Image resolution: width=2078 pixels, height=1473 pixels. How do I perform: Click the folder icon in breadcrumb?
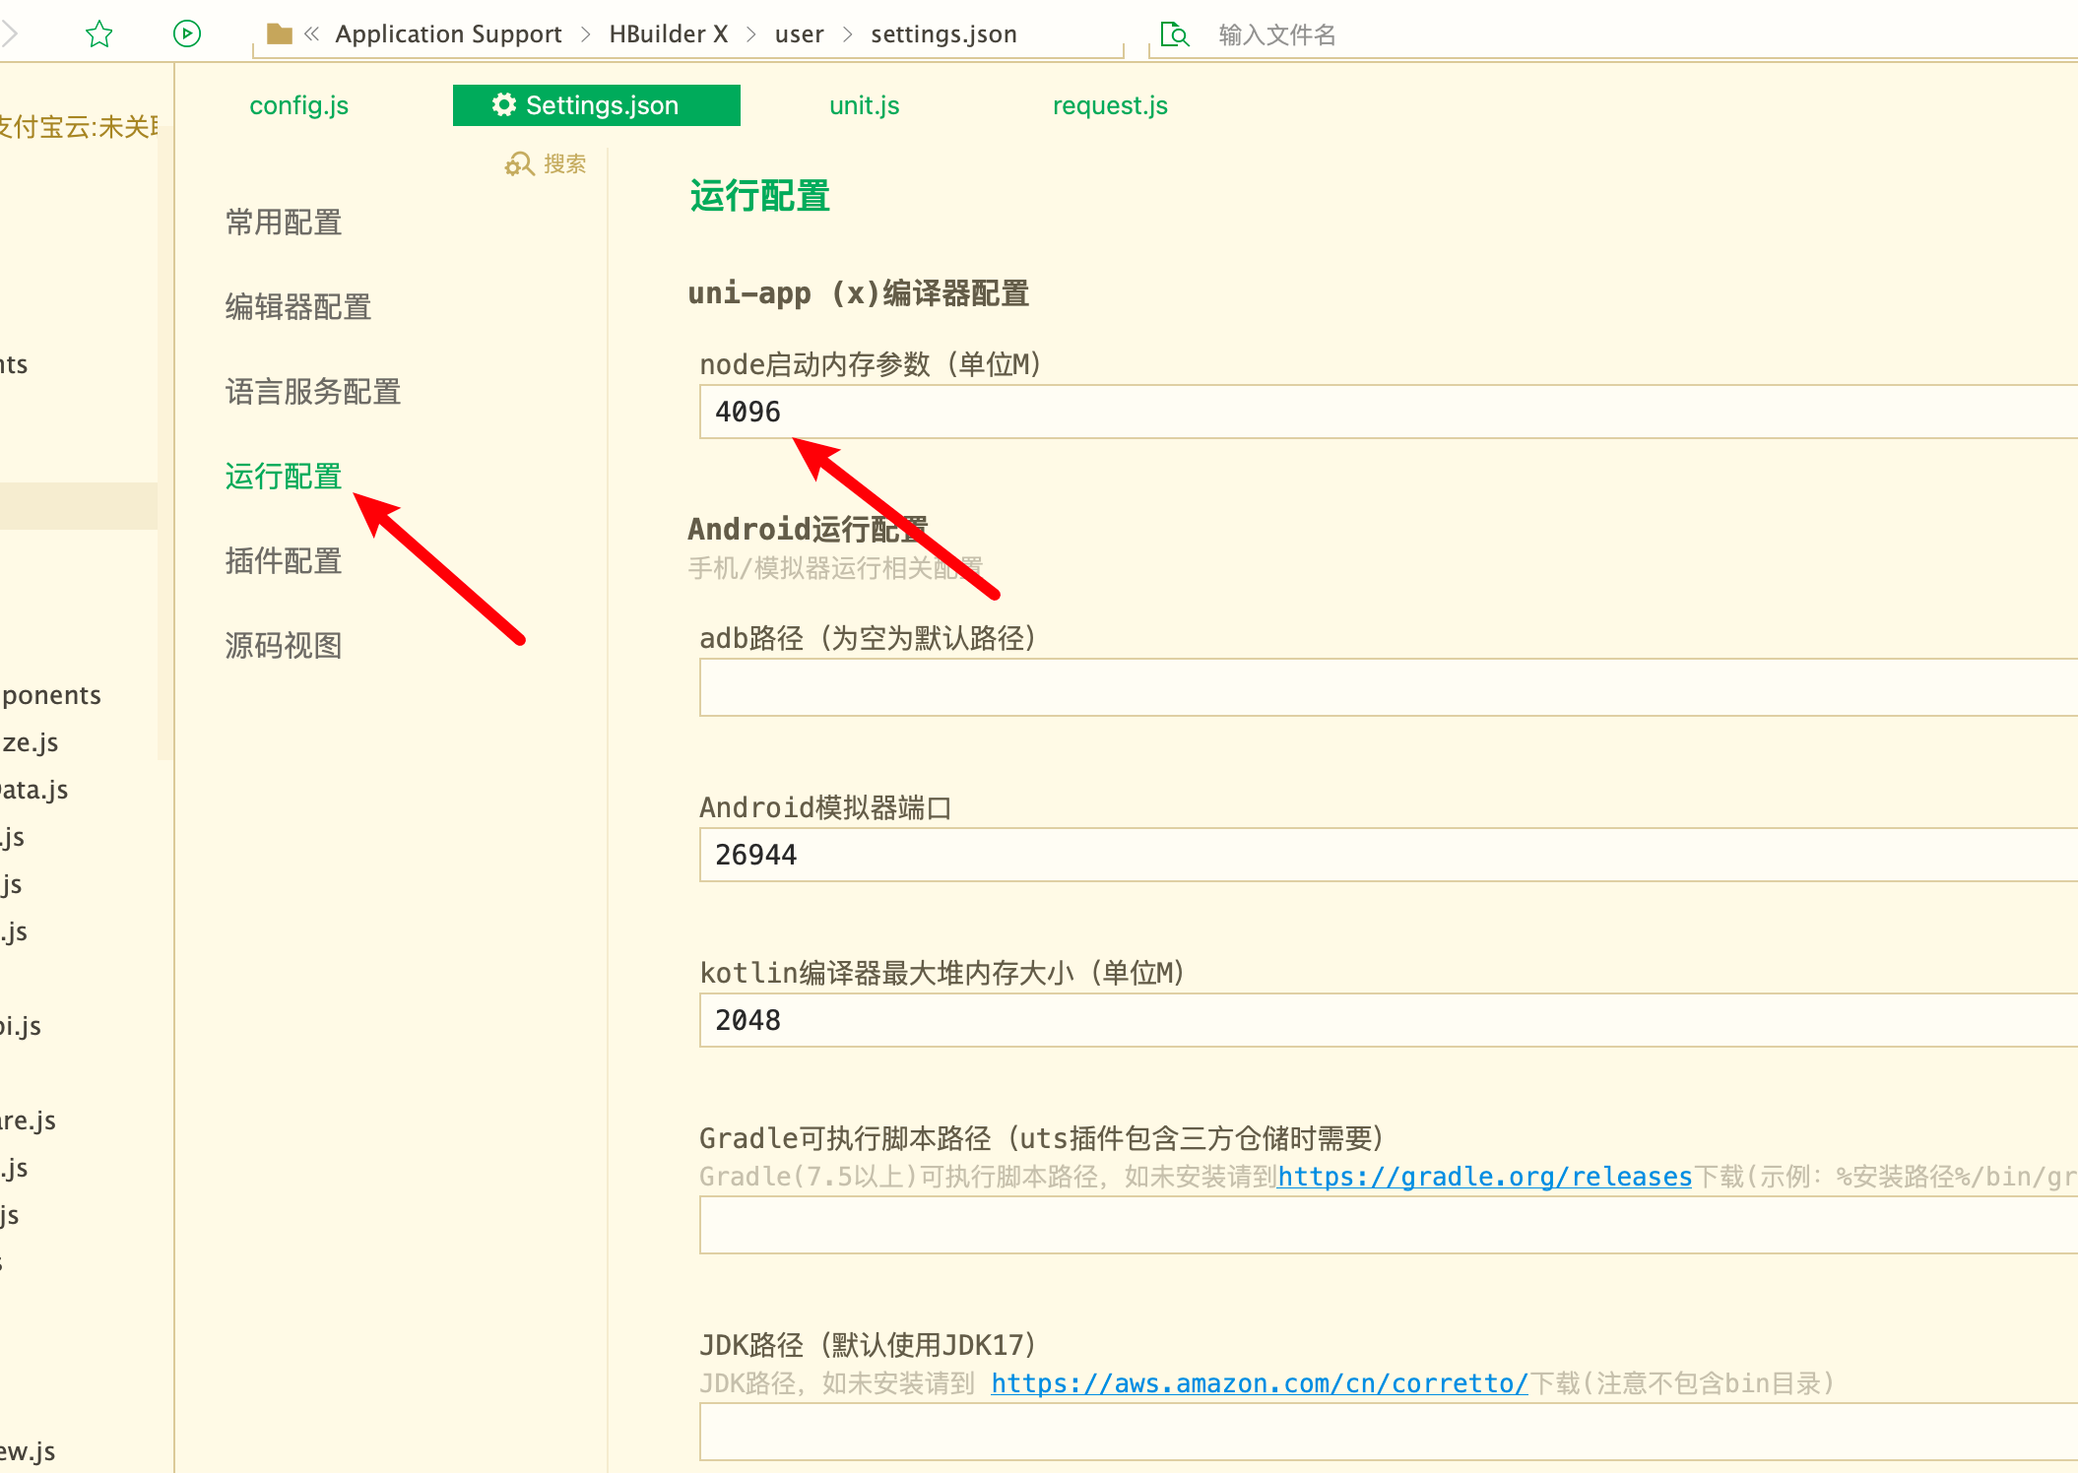click(x=280, y=34)
